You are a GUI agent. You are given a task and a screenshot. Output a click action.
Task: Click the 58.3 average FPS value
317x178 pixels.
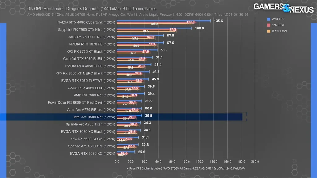point(164,50)
